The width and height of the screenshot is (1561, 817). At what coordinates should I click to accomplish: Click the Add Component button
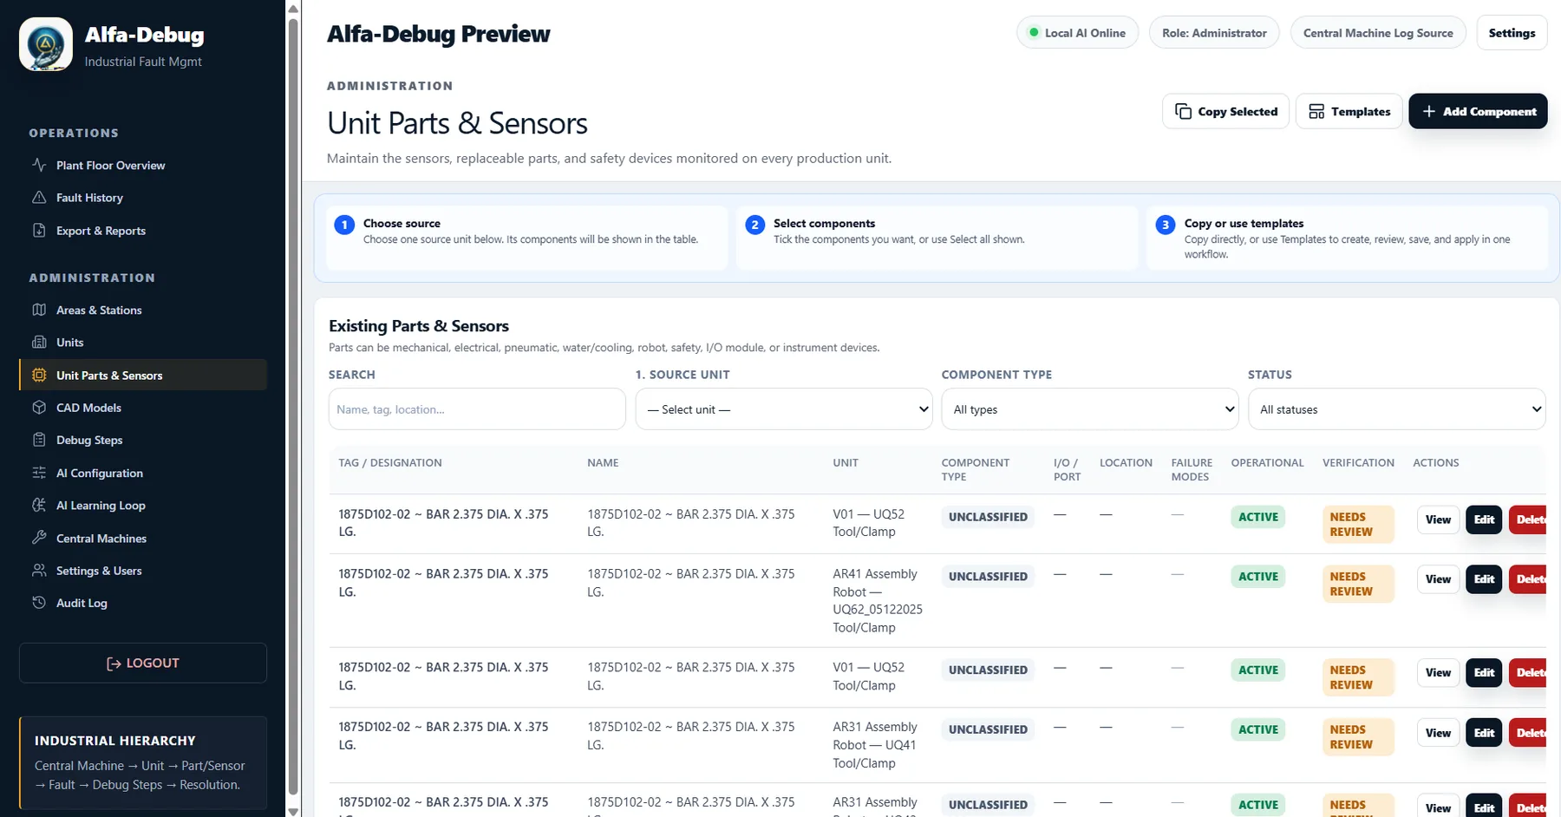pyautogui.click(x=1478, y=111)
